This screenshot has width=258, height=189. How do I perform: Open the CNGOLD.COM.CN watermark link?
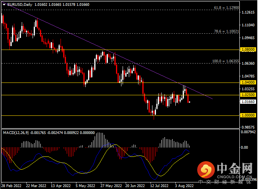[234, 177]
